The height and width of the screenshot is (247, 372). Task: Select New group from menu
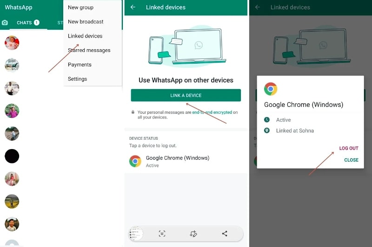pos(80,7)
